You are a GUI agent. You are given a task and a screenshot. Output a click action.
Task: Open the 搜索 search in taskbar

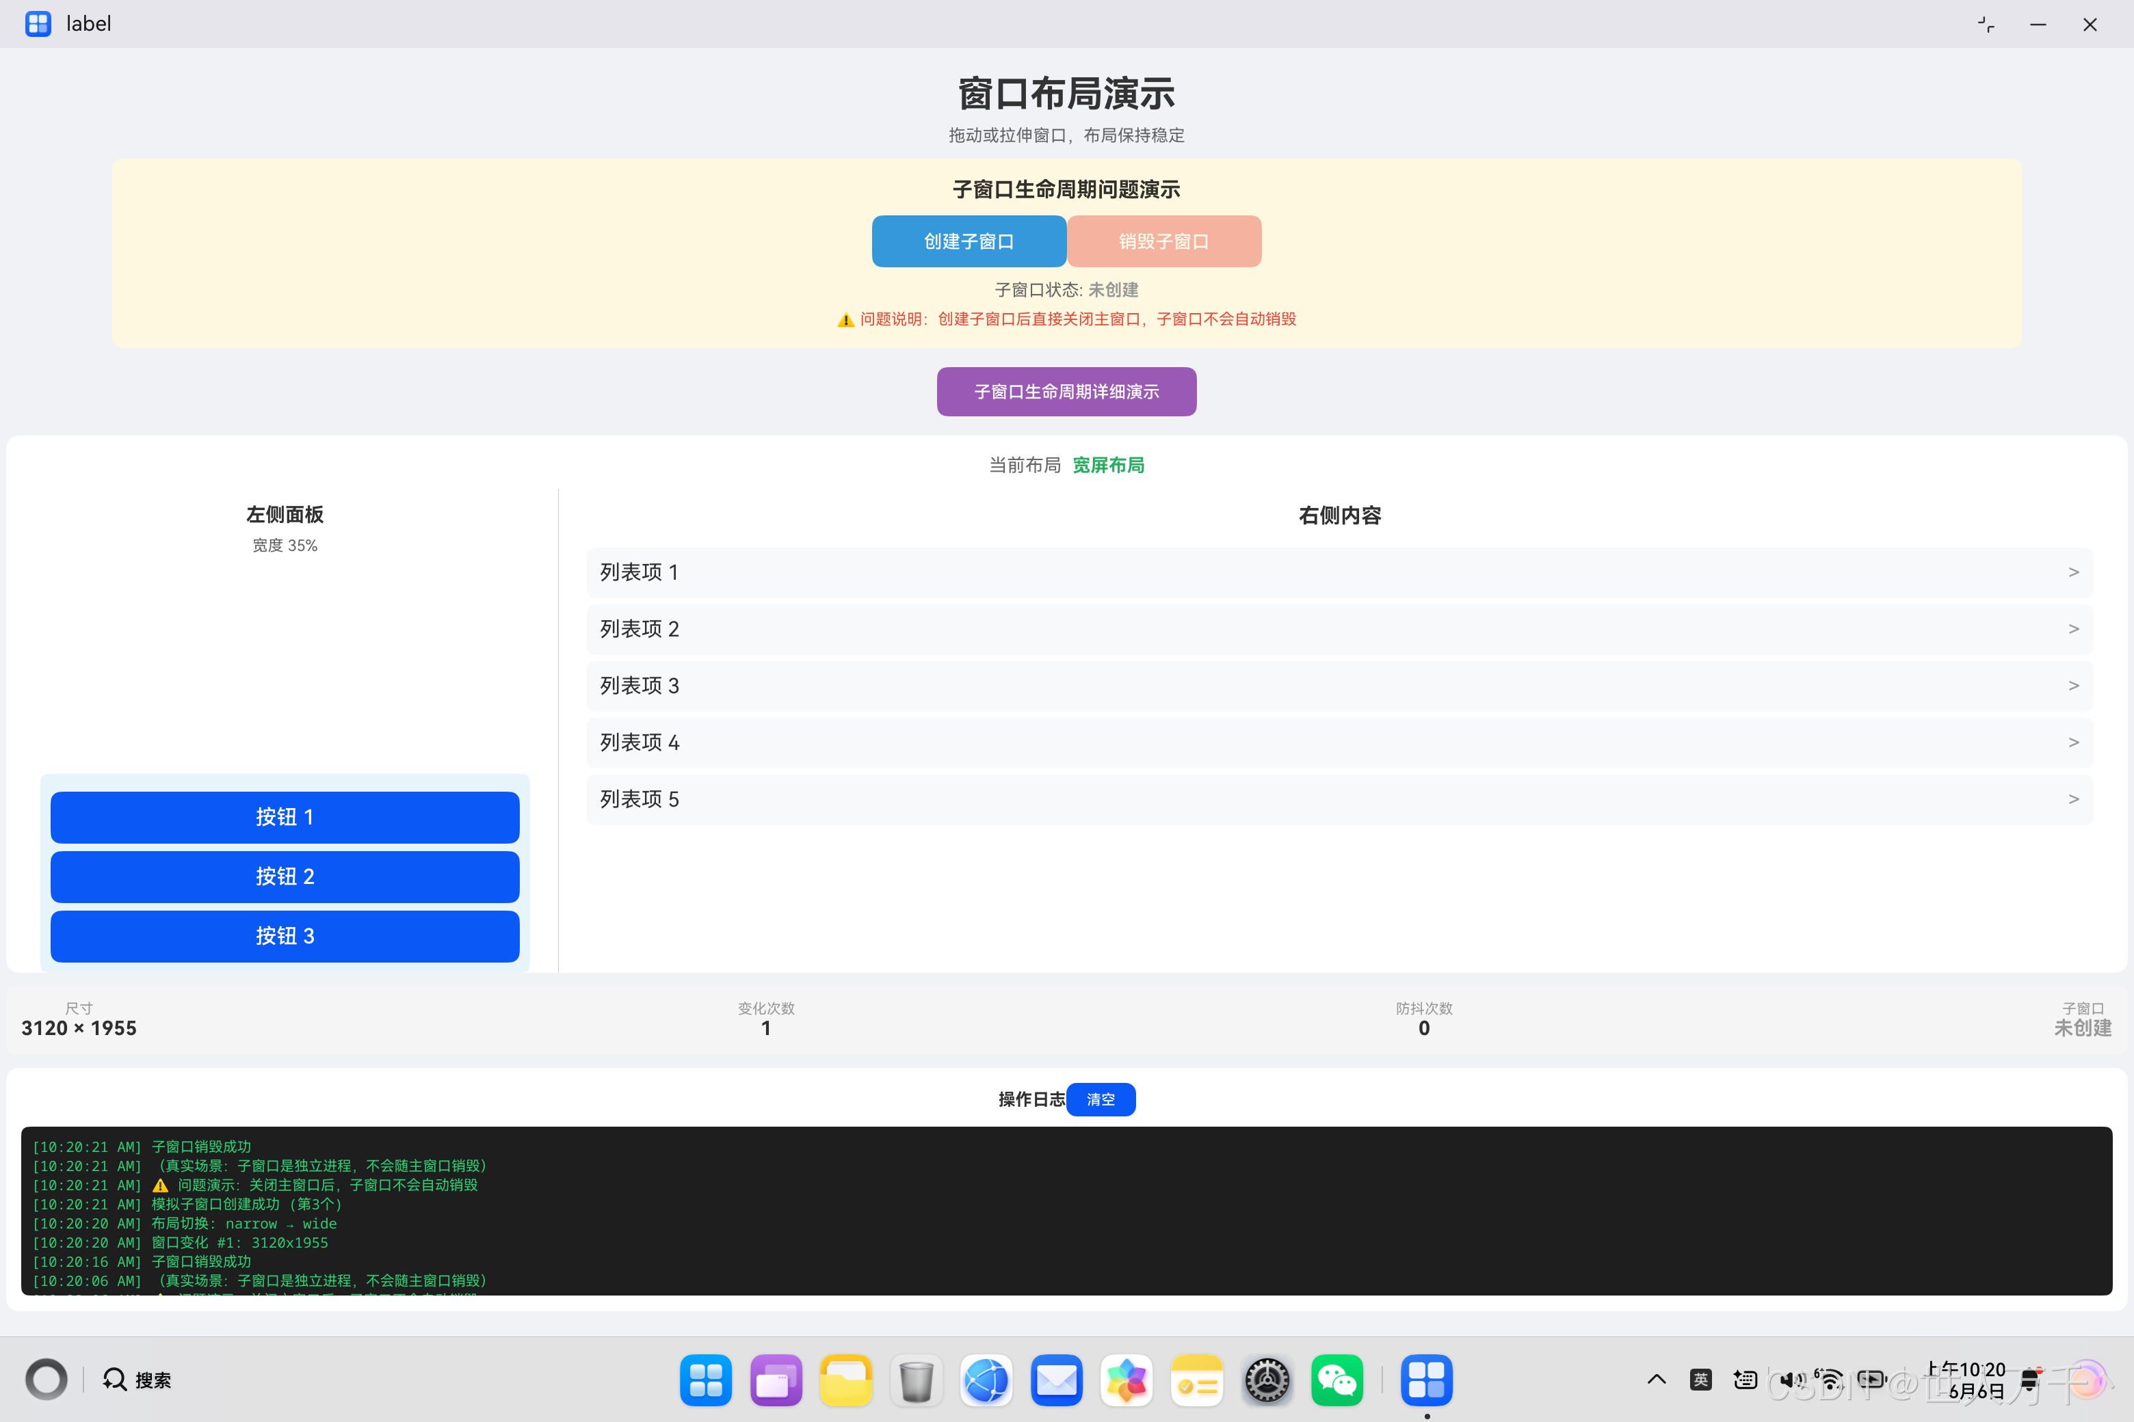137,1380
